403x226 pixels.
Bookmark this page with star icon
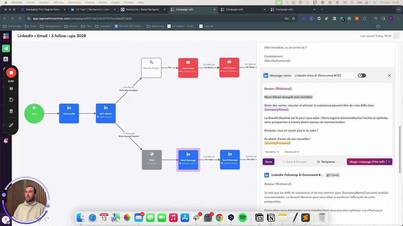click(293, 19)
